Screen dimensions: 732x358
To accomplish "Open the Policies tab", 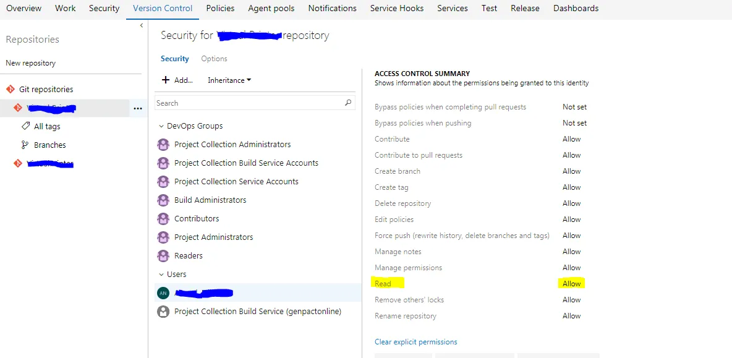I will (220, 9).
